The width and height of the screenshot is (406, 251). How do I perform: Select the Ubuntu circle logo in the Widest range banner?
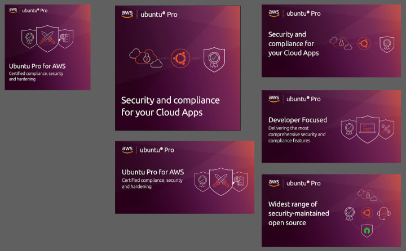367,213
